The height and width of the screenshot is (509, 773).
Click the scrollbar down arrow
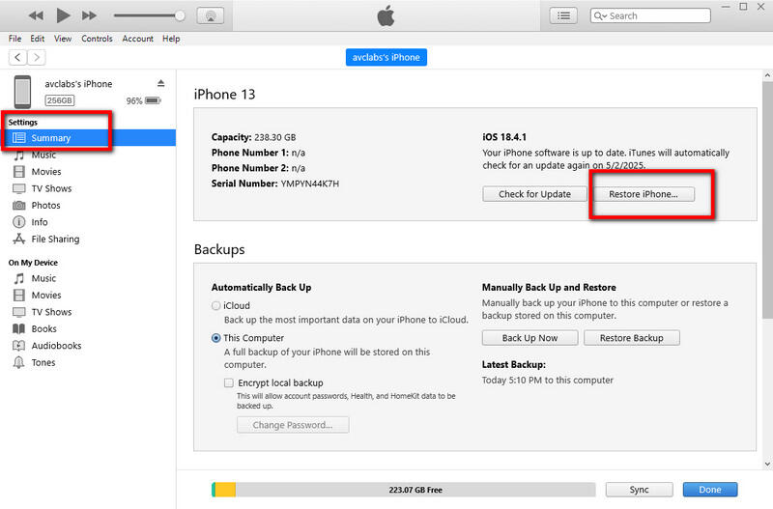pos(767,464)
